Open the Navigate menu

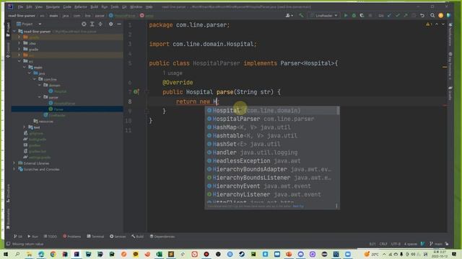(53, 6)
